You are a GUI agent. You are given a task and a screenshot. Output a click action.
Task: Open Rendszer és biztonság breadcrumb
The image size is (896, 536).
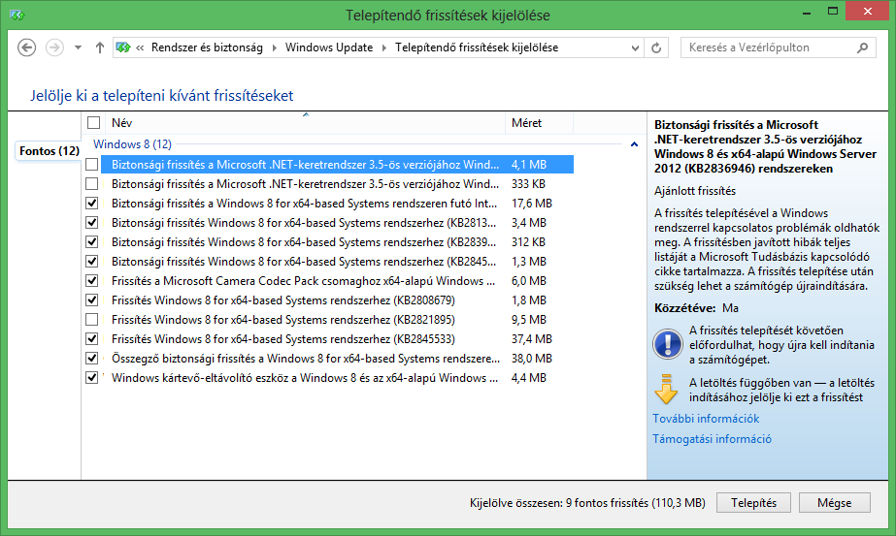pyautogui.click(x=207, y=47)
